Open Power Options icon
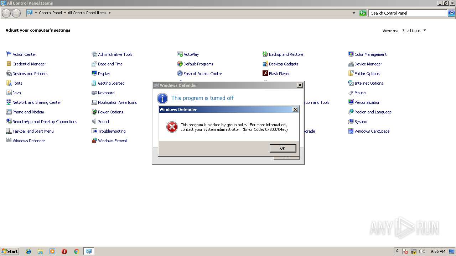456x256 pixels. pos(94,112)
